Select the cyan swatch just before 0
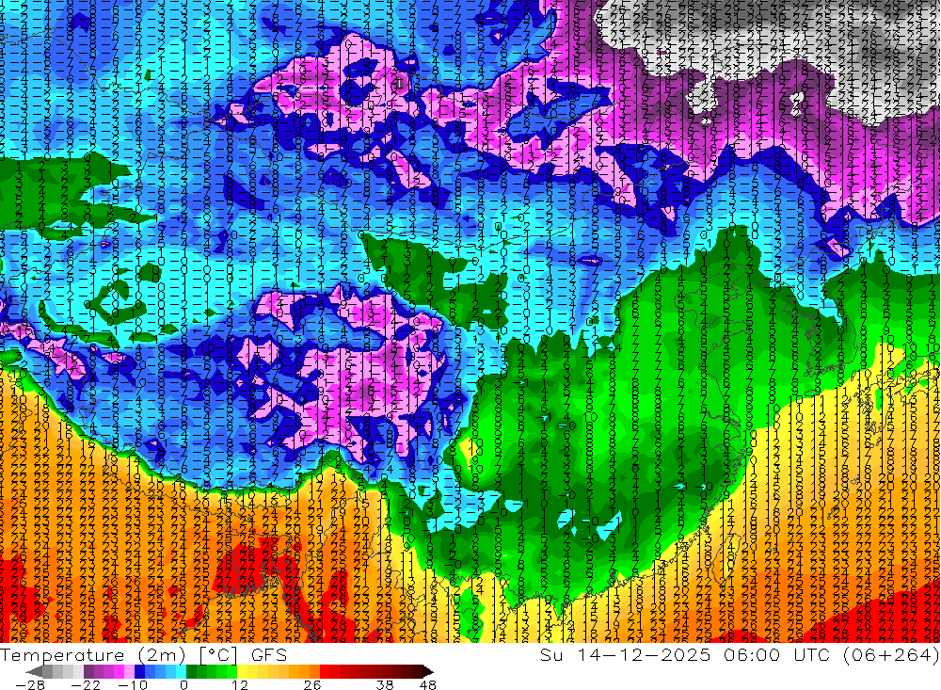The width and height of the screenshot is (941, 690). [x=181, y=672]
